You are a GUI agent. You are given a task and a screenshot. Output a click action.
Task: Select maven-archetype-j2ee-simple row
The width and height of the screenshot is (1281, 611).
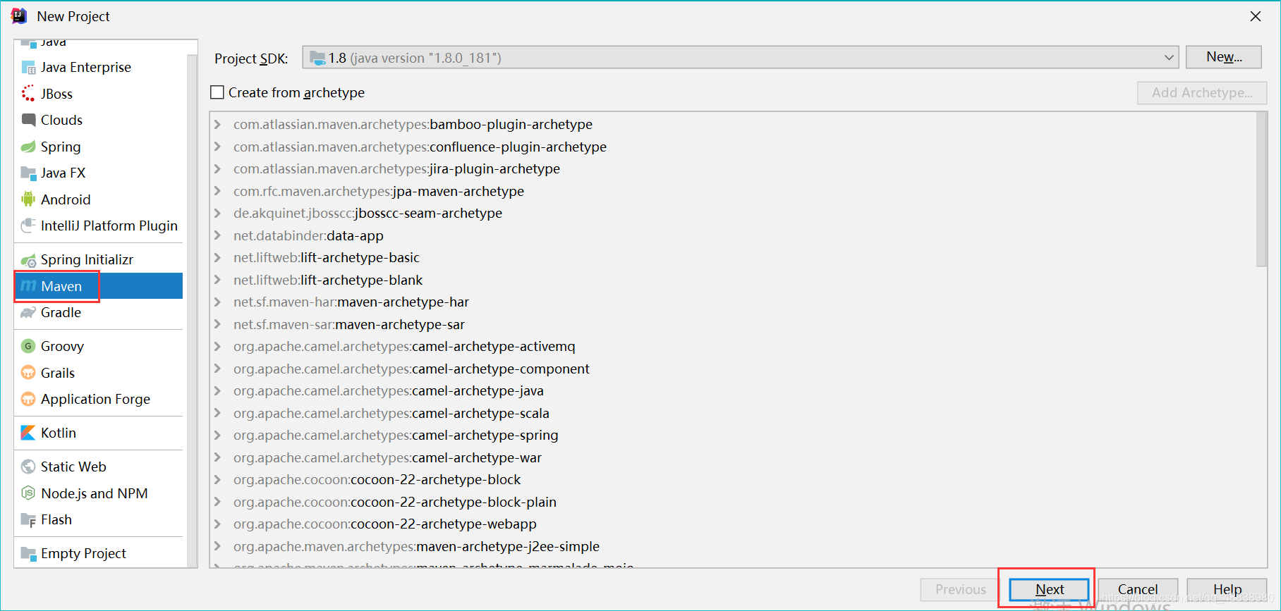tap(734, 546)
